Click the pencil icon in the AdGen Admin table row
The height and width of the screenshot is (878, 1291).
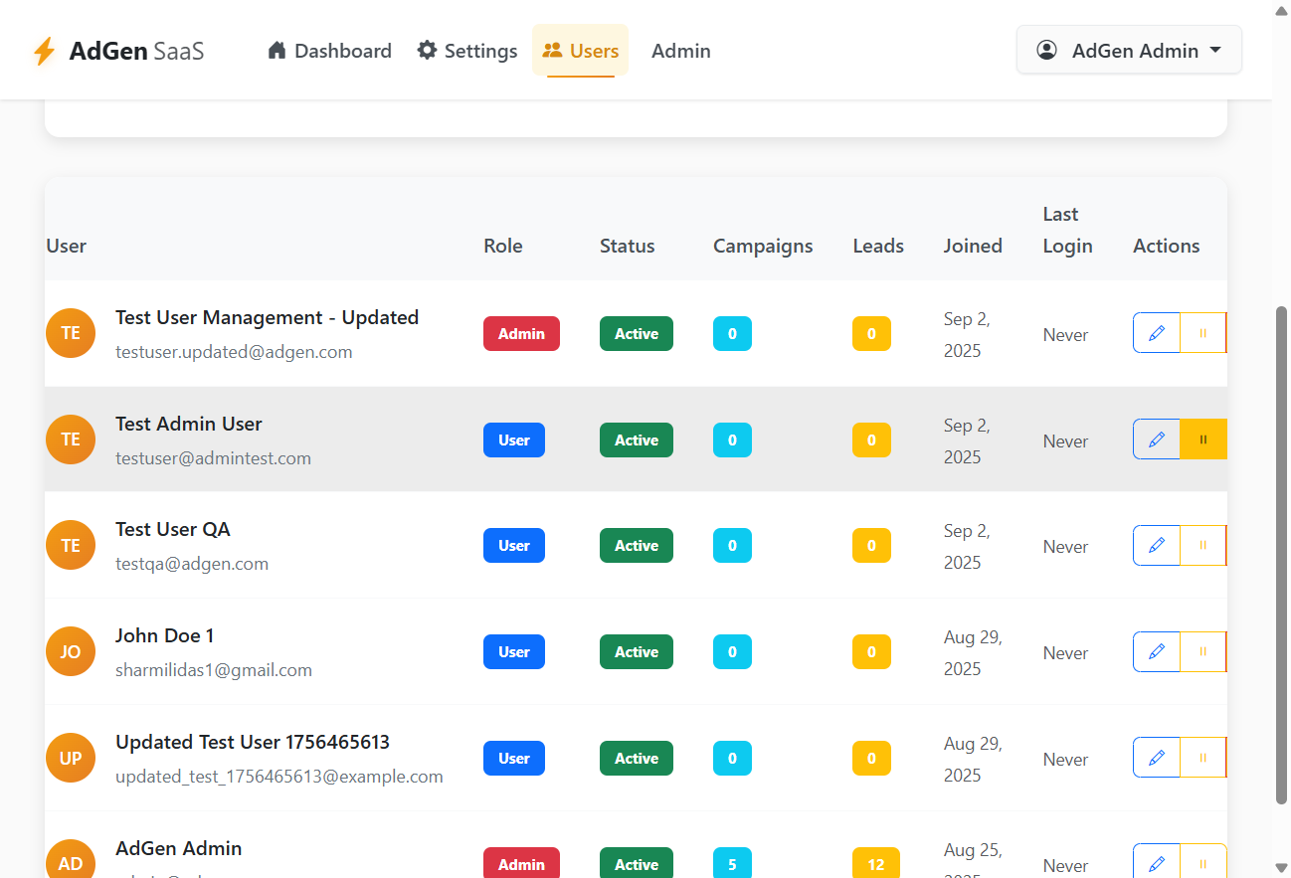coord(1157,863)
